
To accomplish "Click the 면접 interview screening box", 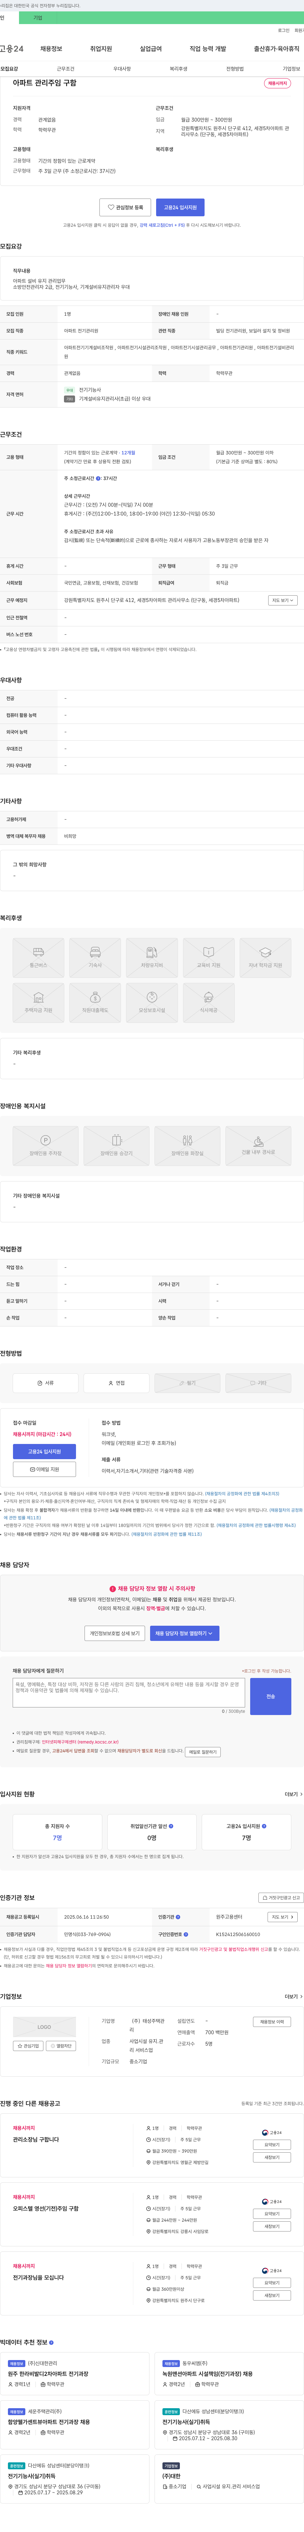I will click(116, 1383).
